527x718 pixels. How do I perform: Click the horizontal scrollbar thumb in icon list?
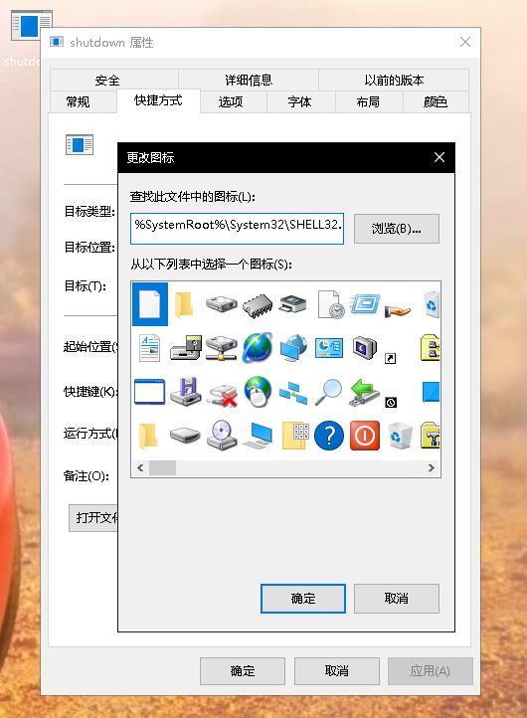162,468
